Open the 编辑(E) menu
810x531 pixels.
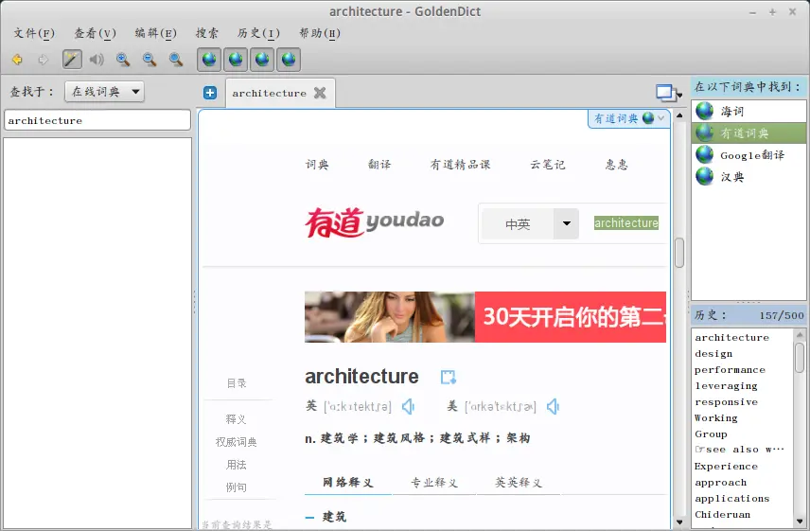click(155, 33)
